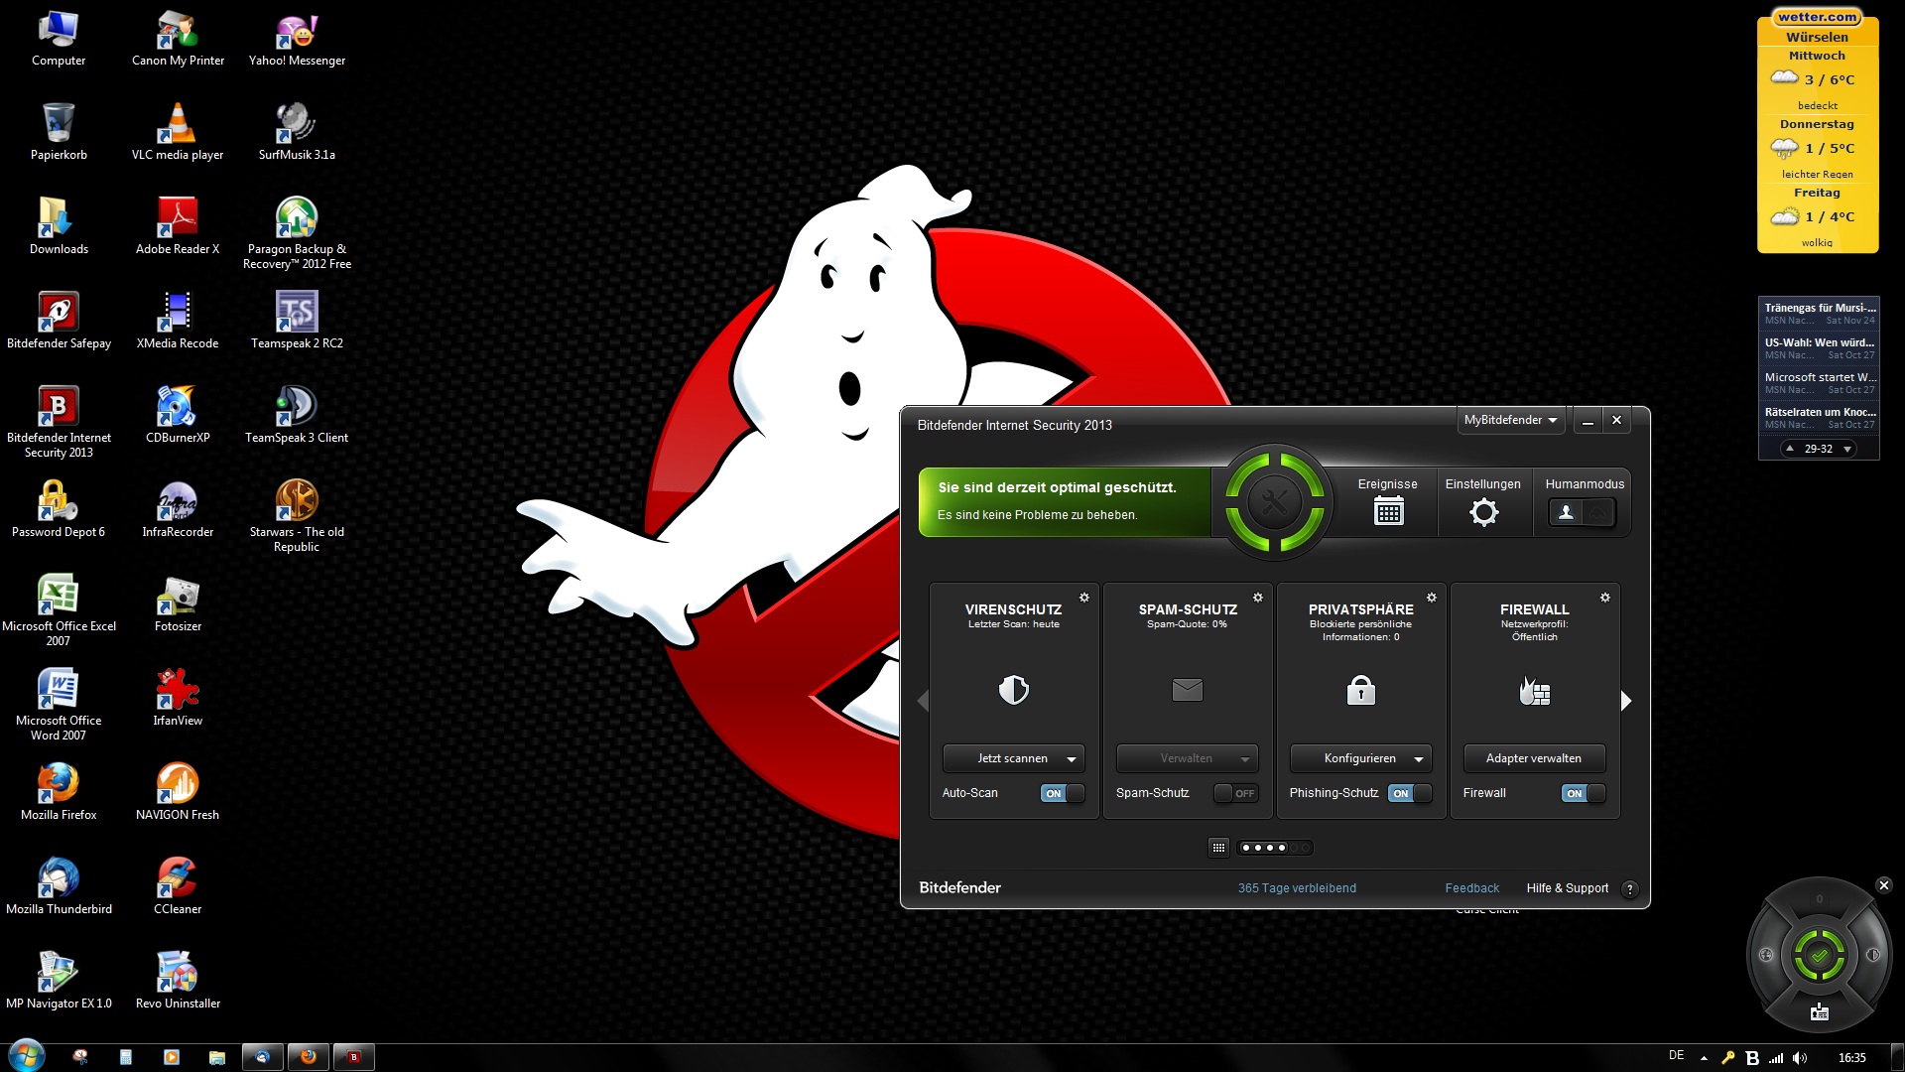
Task: Select the CCleaner desktop icon
Action: pos(178,885)
